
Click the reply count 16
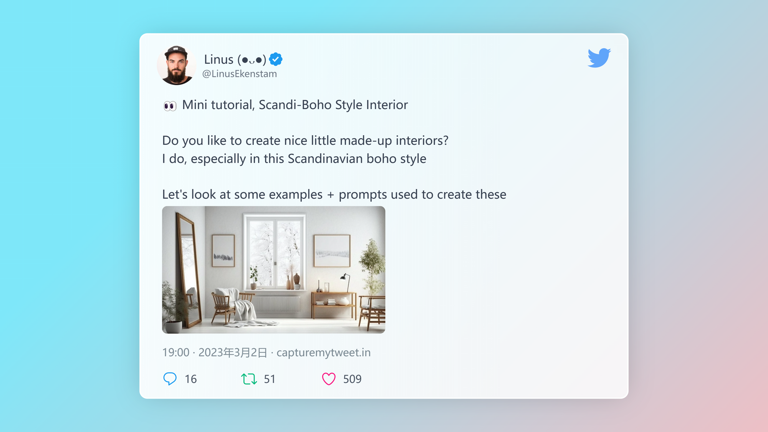pos(190,379)
